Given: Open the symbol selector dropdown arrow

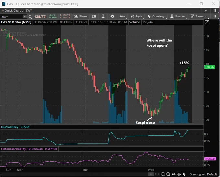Looking at the screenshot, I should pos(25,17).
